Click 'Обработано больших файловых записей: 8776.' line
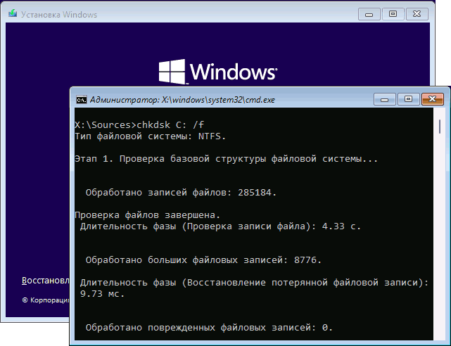 coord(203,260)
